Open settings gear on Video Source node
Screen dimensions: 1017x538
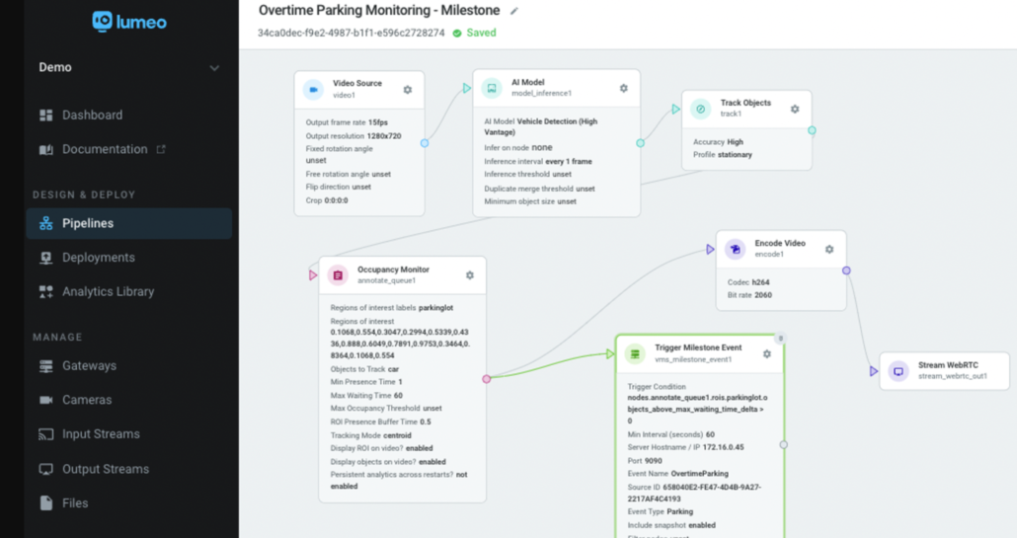coord(408,90)
